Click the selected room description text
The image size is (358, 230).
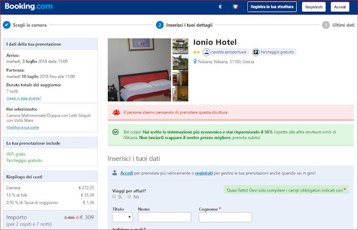tap(49, 118)
